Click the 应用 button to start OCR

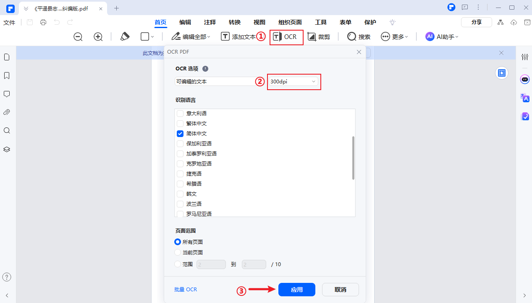click(x=296, y=290)
